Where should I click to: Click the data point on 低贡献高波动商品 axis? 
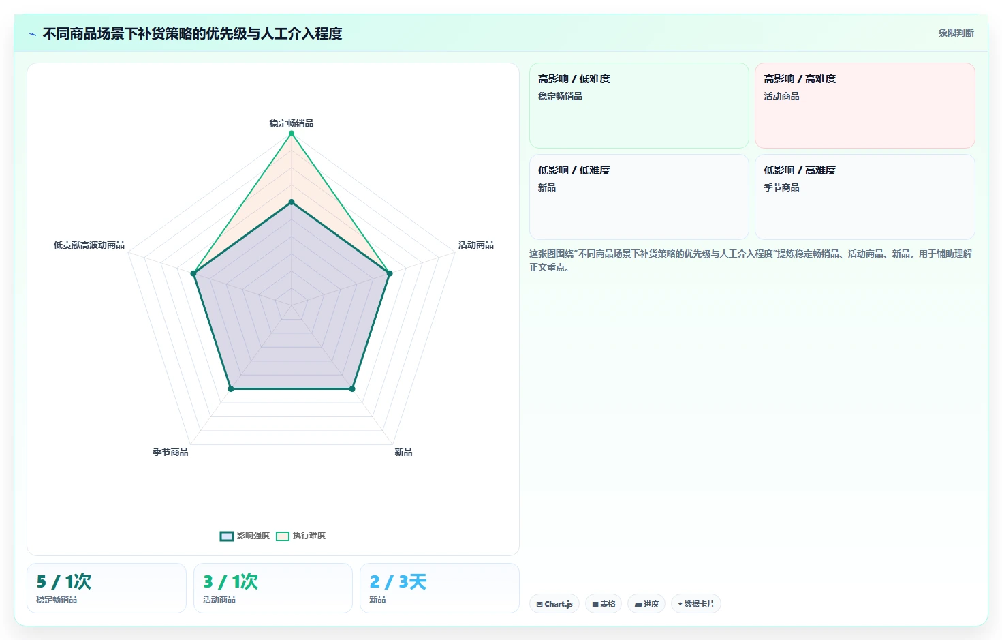pyautogui.click(x=193, y=273)
